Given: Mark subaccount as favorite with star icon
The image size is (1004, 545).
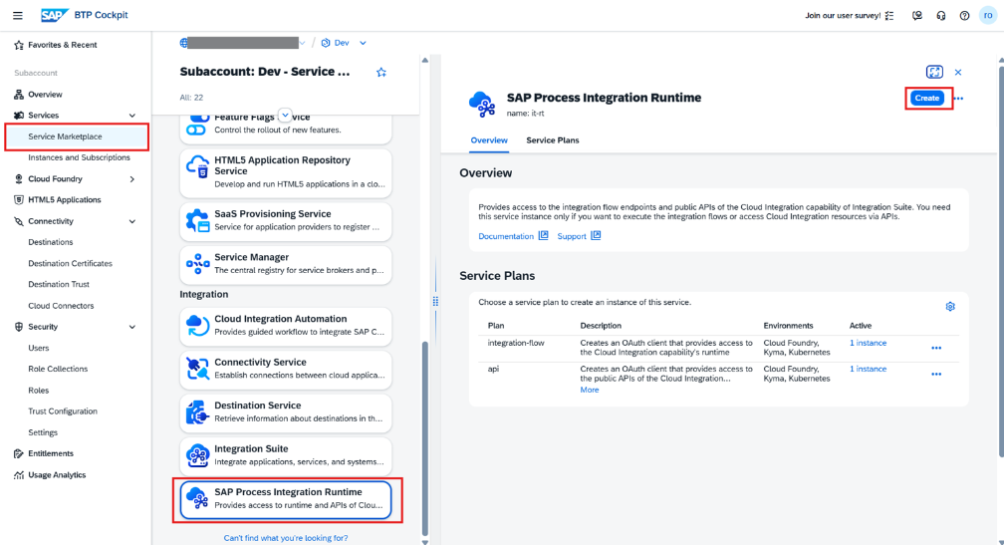Looking at the screenshot, I should point(381,73).
